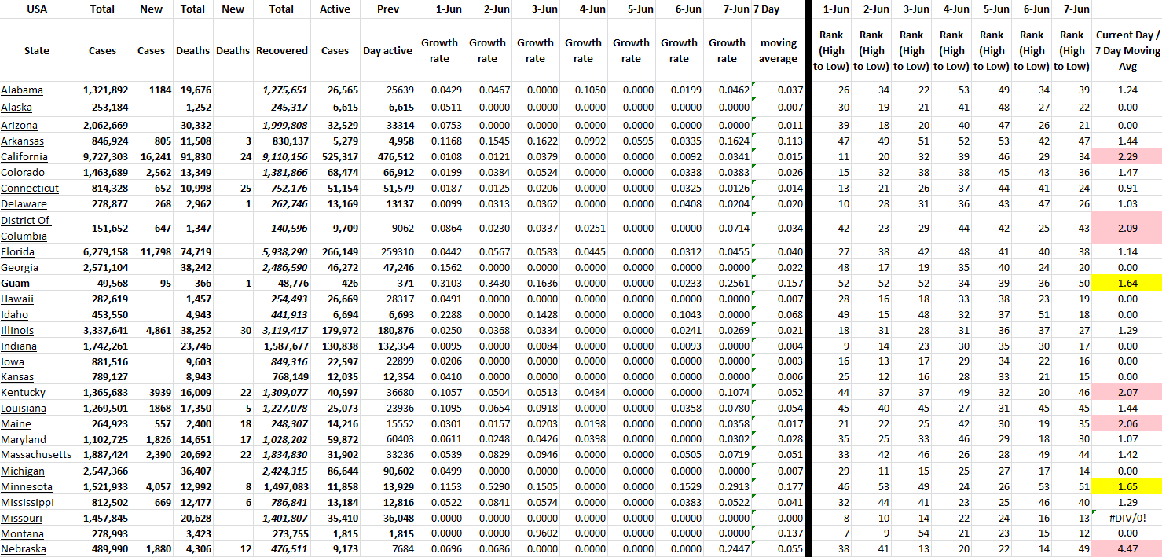Click the California state link
Screen dimensions: 1162x557
click(24, 157)
